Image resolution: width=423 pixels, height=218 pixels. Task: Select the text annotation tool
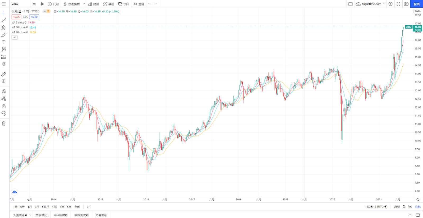(x=4, y=42)
